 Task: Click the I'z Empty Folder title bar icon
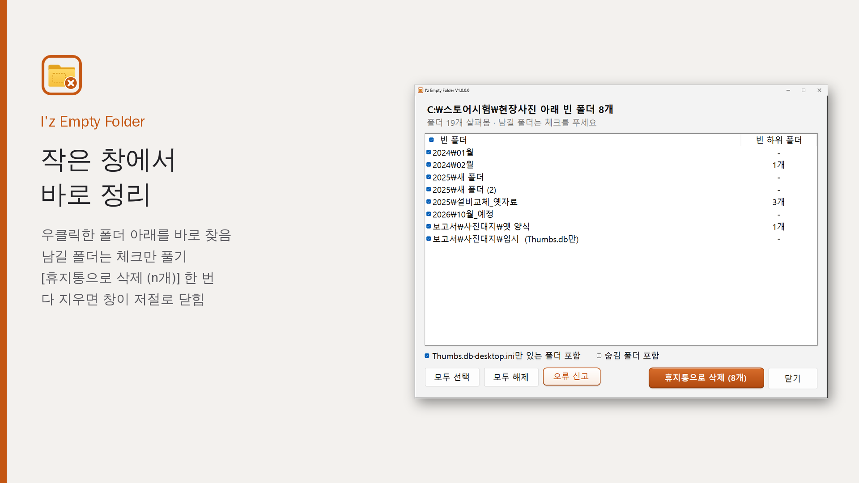coord(420,90)
